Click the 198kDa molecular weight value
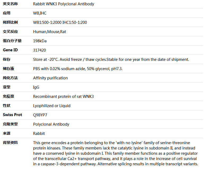The image size is (204, 169). pos(40,41)
